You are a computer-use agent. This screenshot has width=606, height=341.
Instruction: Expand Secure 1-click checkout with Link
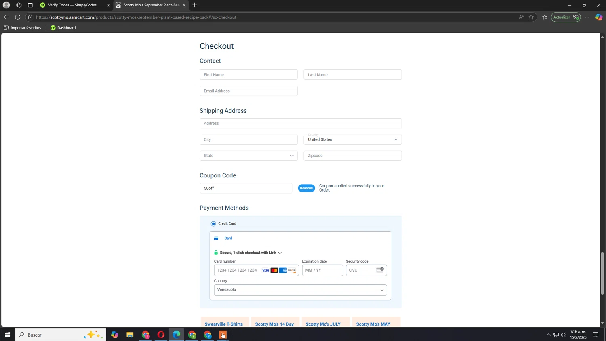248,253
